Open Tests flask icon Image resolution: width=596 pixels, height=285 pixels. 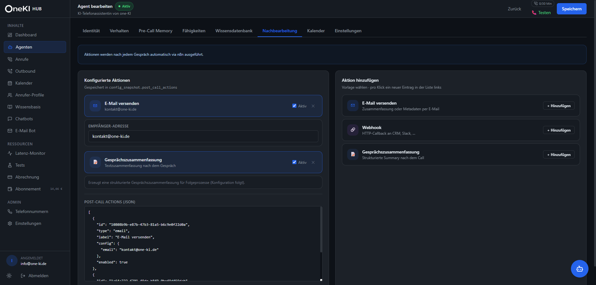(x=10, y=165)
